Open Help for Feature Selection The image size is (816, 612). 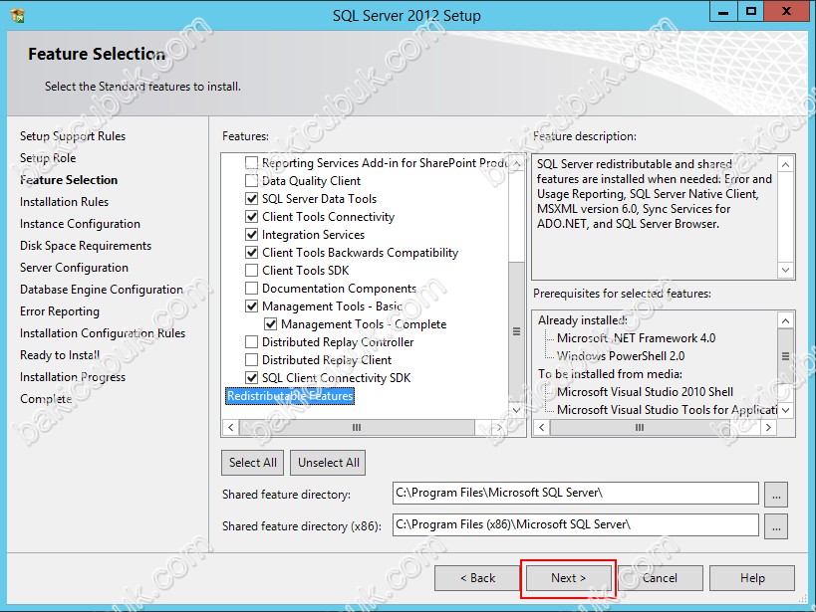pos(752,578)
